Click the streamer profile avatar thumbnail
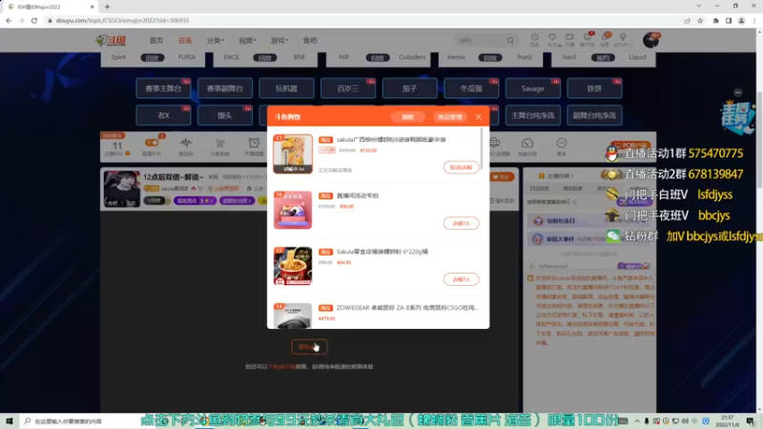763x429 pixels. coord(122,189)
